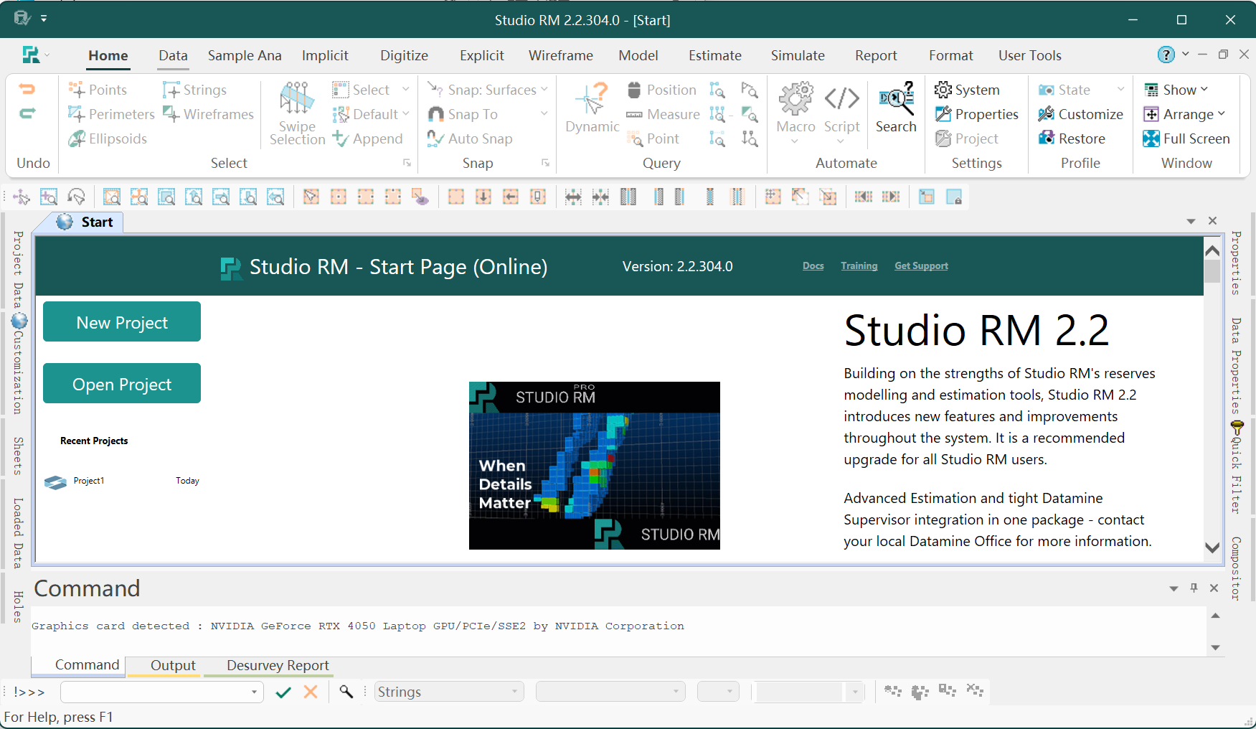Click the Points selection icon
This screenshot has height=729, width=1256.
[77, 90]
